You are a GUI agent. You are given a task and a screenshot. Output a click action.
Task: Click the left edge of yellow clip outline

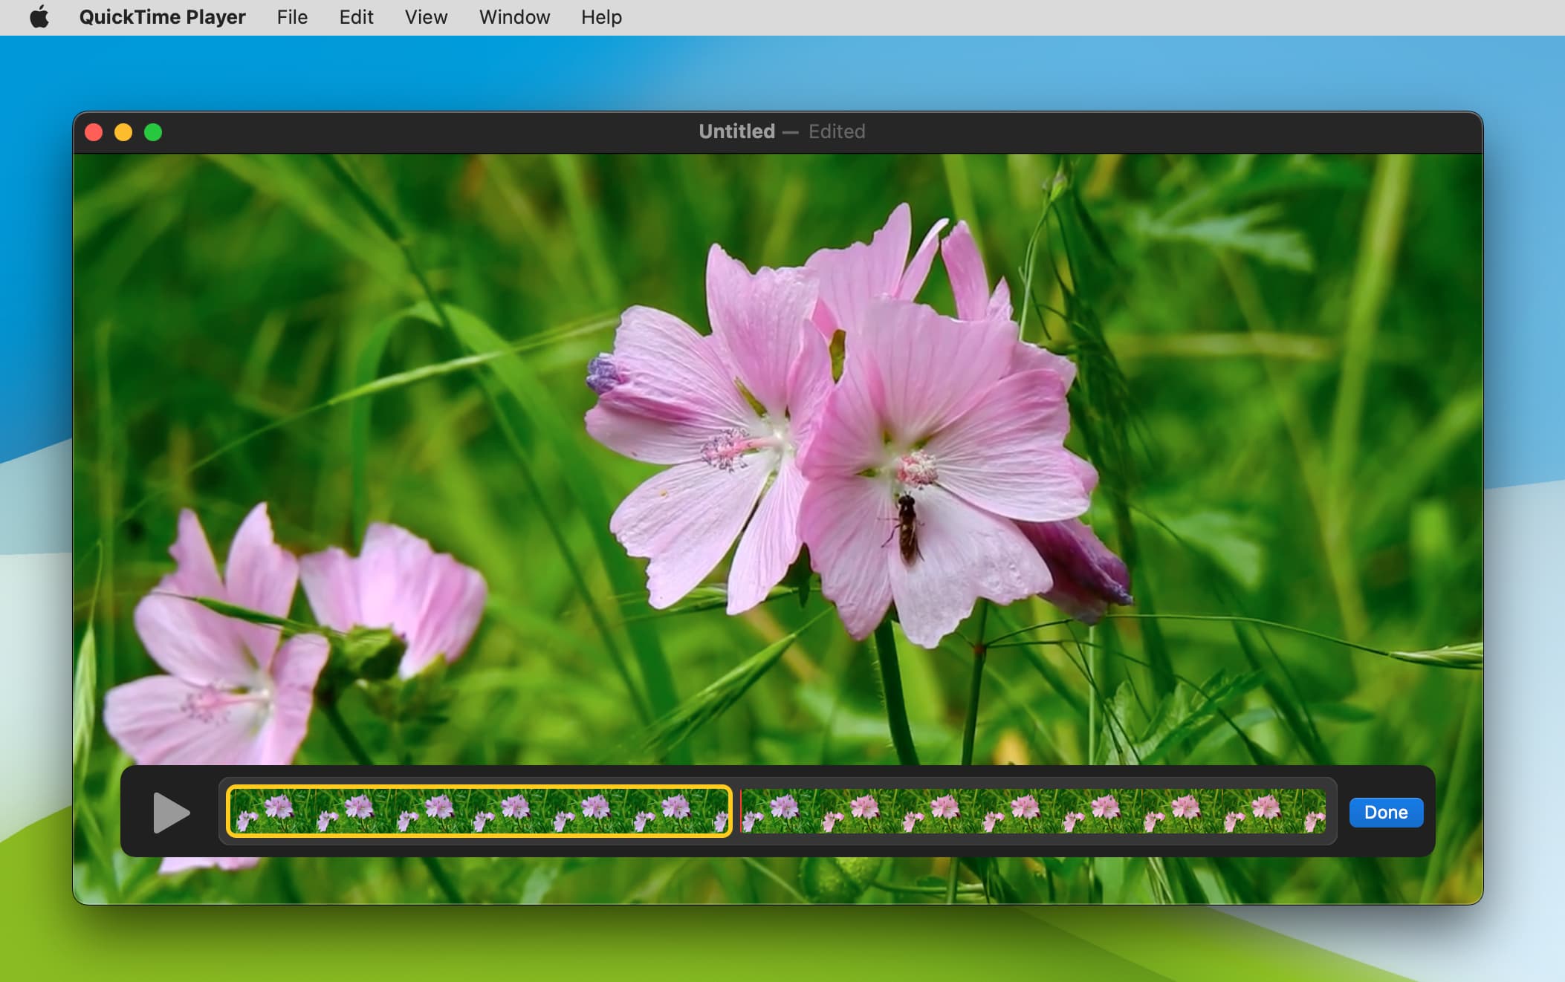coord(228,811)
